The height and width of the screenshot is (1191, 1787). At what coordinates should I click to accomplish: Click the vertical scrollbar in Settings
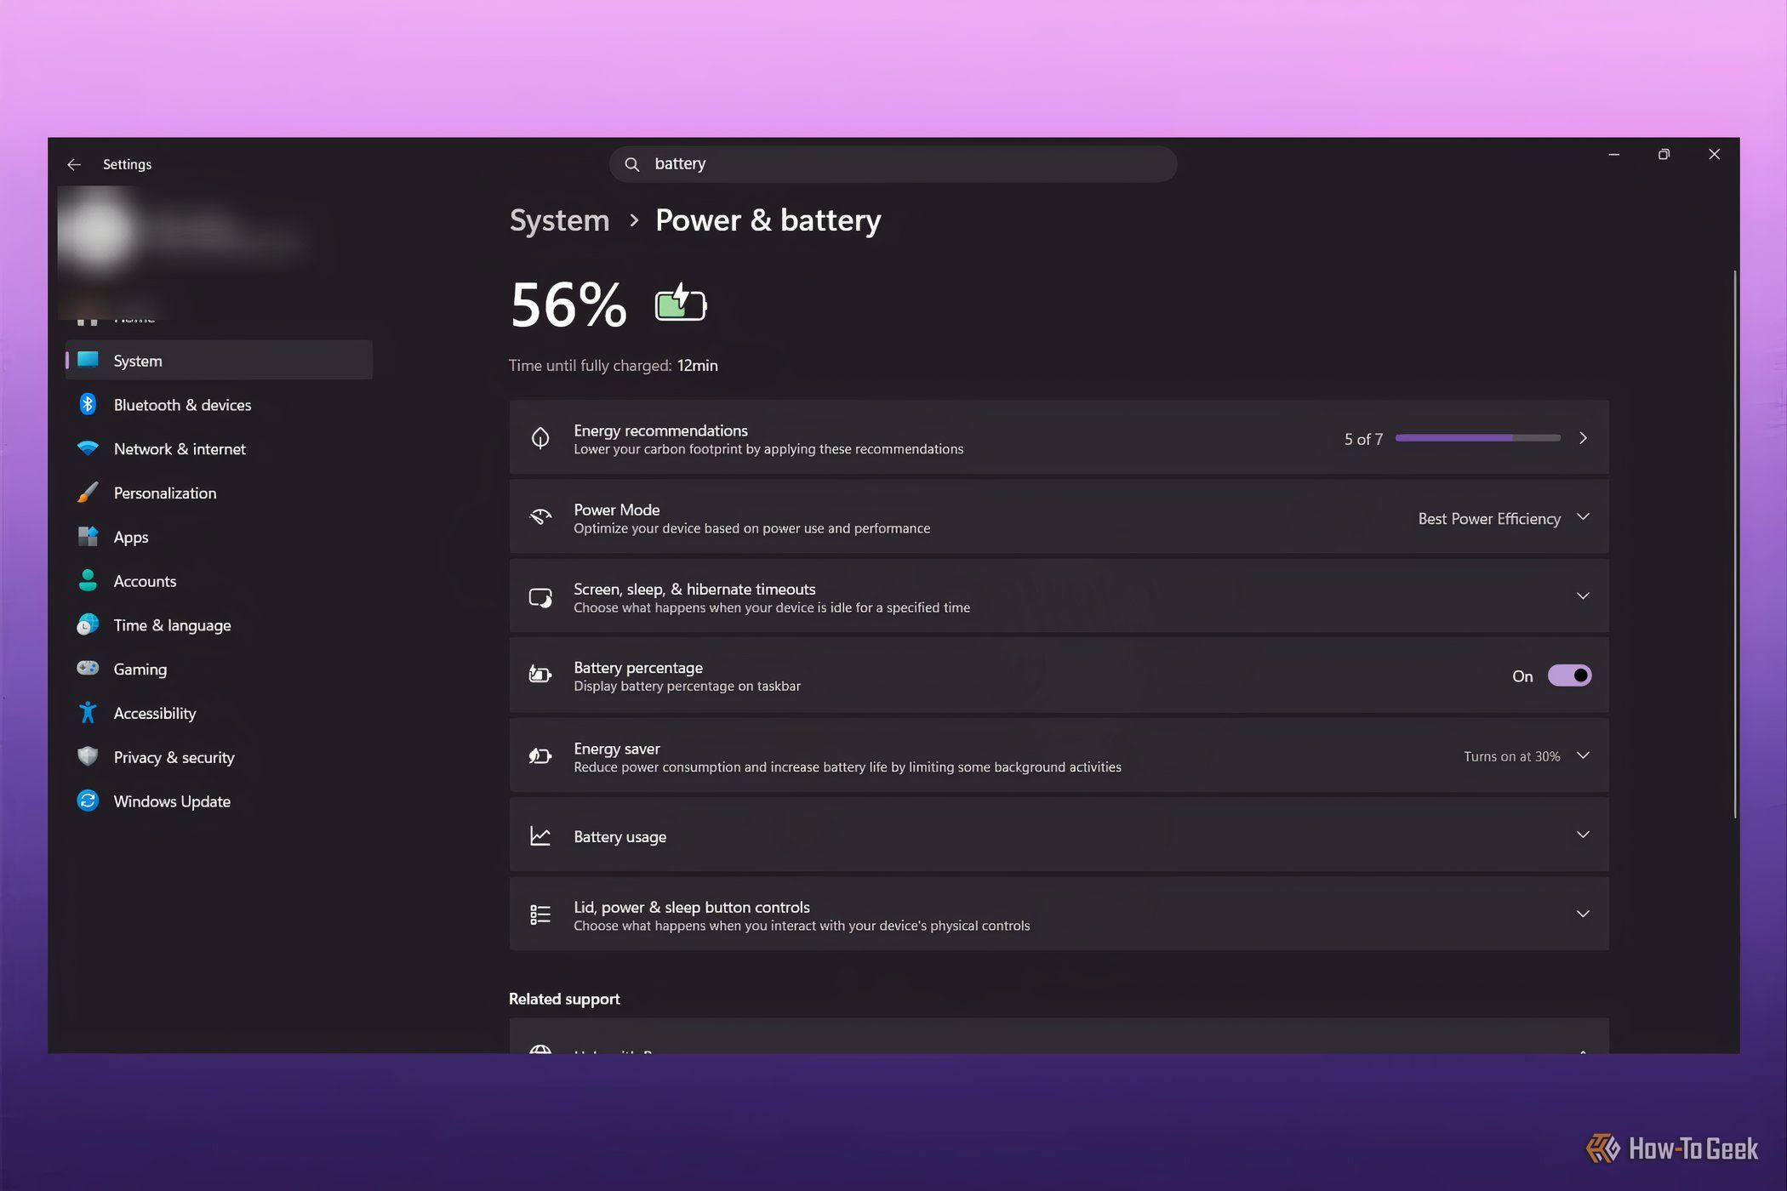(x=1734, y=544)
